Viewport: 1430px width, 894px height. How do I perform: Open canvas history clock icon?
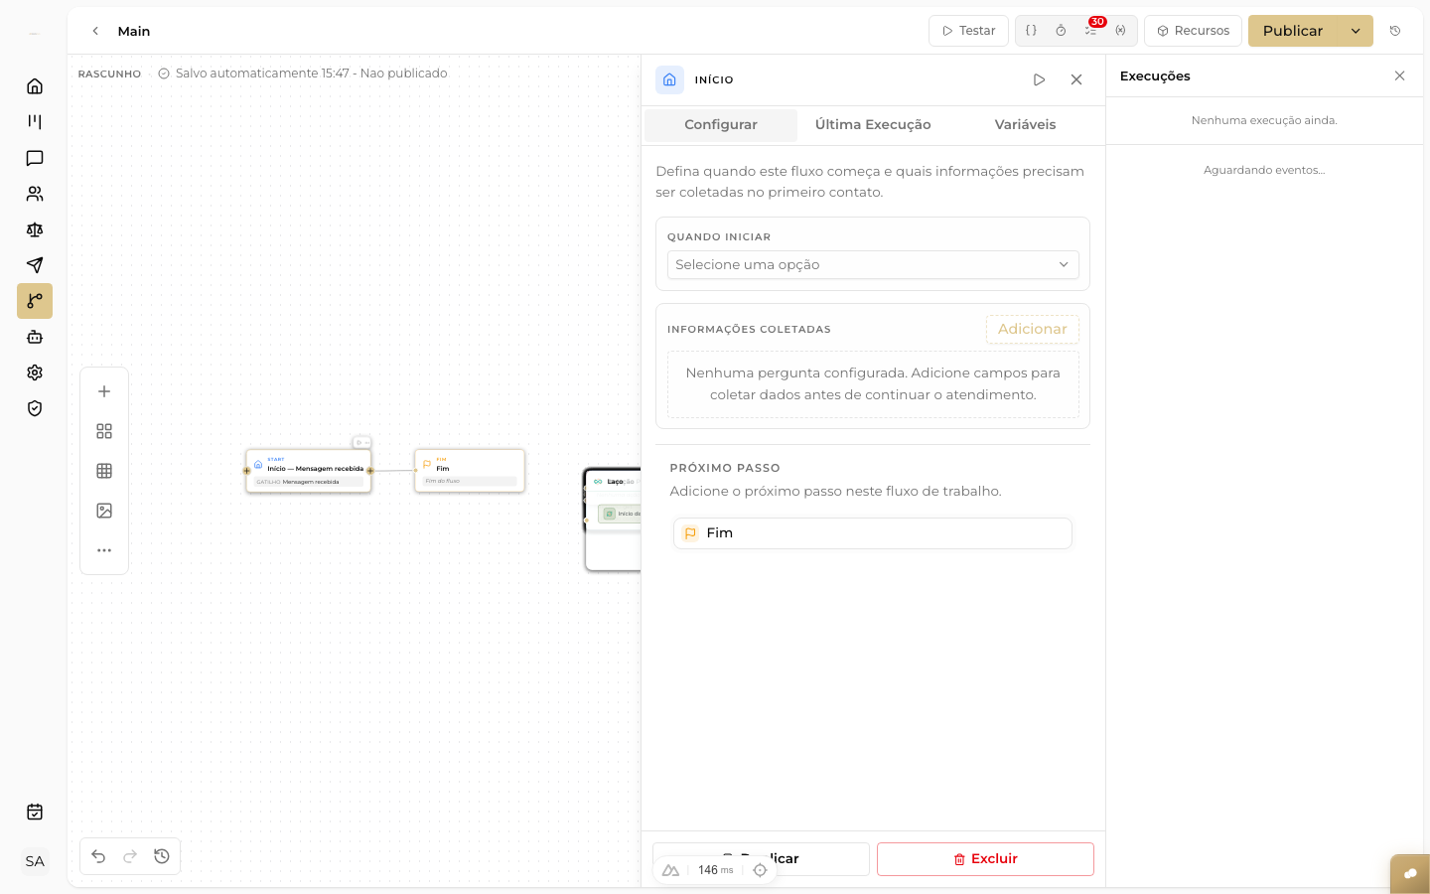162,856
